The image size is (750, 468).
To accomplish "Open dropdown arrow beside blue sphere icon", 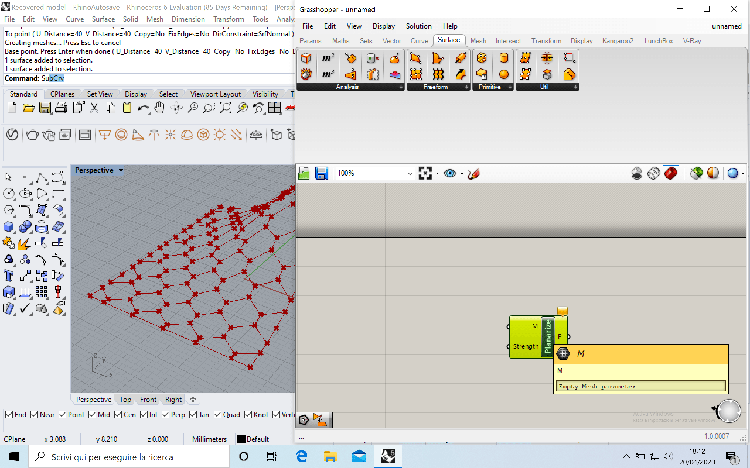I will [743, 173].
